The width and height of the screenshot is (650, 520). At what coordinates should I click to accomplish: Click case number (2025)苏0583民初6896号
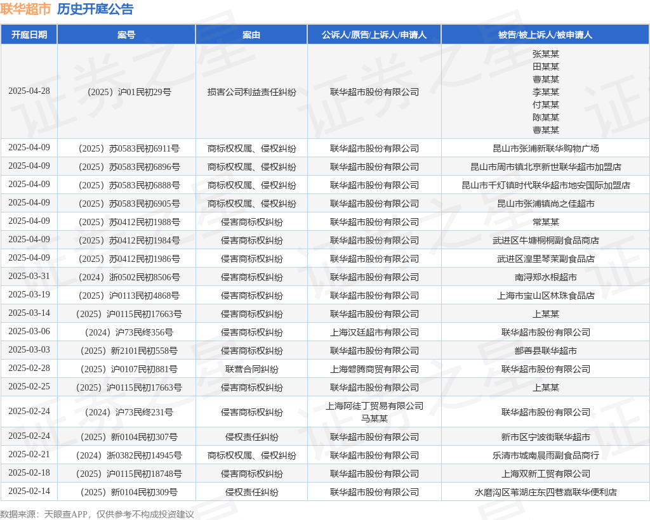(x=128, y=167)
